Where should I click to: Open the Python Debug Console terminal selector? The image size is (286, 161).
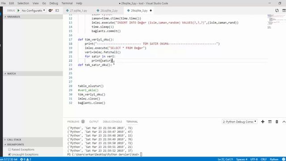click(x=240, y=122)
